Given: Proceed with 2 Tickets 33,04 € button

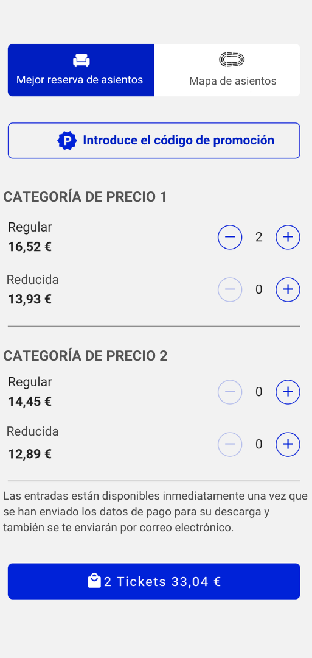Looking at the screenshot, I should tap(154, 581).
